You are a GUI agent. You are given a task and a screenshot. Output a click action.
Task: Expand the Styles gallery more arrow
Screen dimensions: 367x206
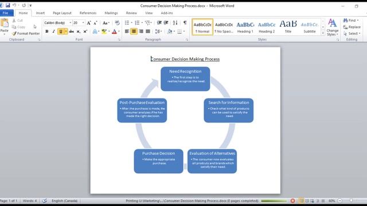pos(323,33)
